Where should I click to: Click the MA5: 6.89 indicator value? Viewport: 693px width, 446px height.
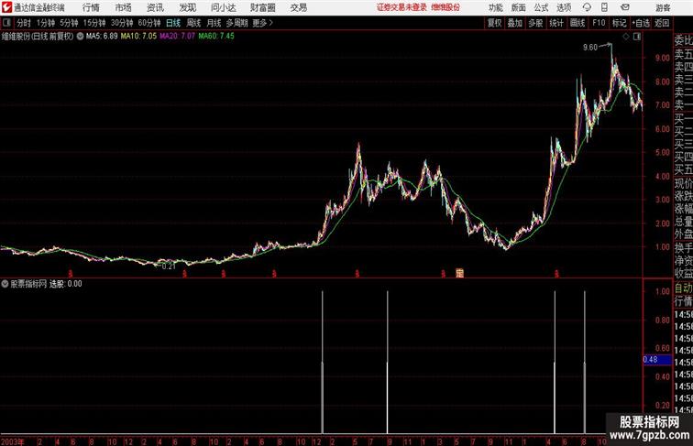[x=102, y=37]
